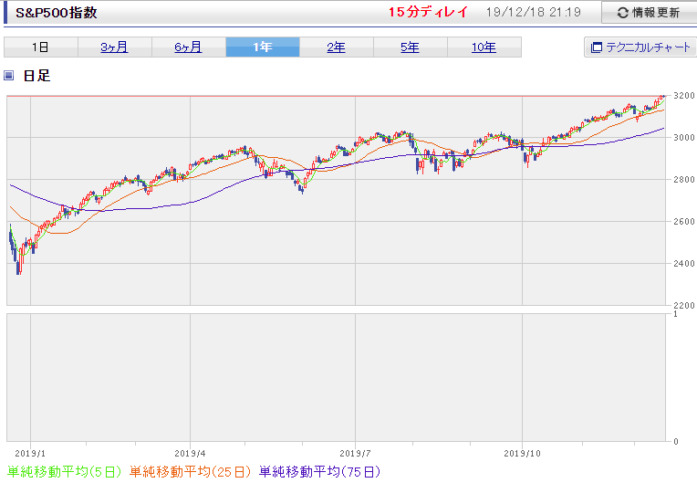Click the 2019/4 date axis label
This screenshot has height=483, width=697.
pyautogui.click(x=191, y=454)
